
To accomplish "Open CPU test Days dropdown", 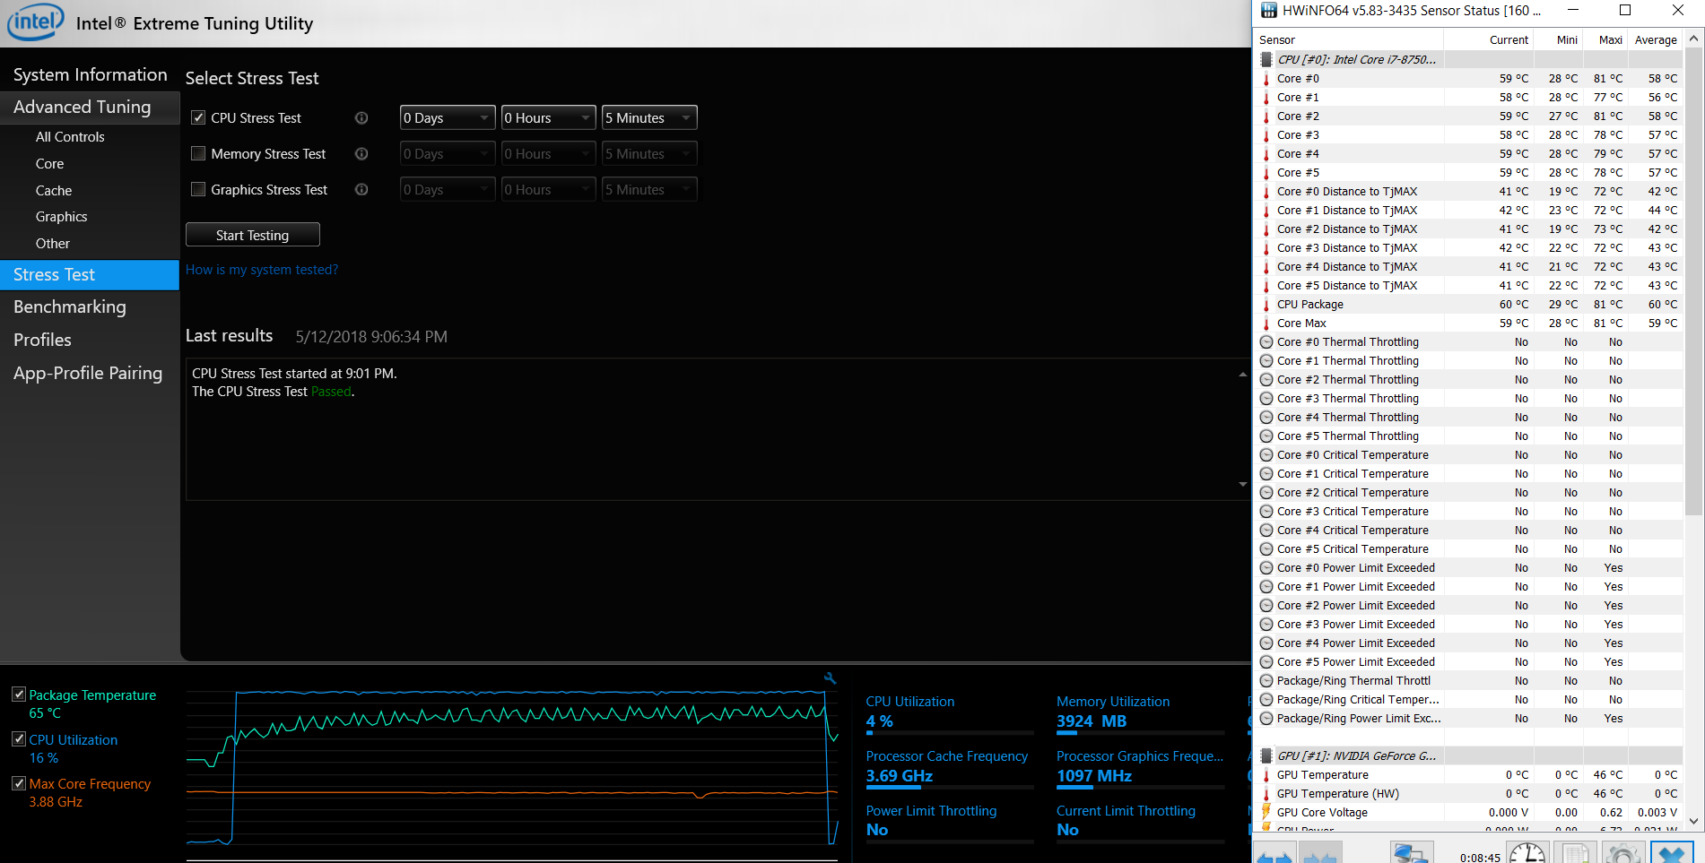I will 448,118.
